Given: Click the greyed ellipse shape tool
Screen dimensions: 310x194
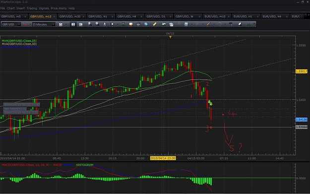Looking at the screenshot, I should pyautogui.click(x=219, y=24).
